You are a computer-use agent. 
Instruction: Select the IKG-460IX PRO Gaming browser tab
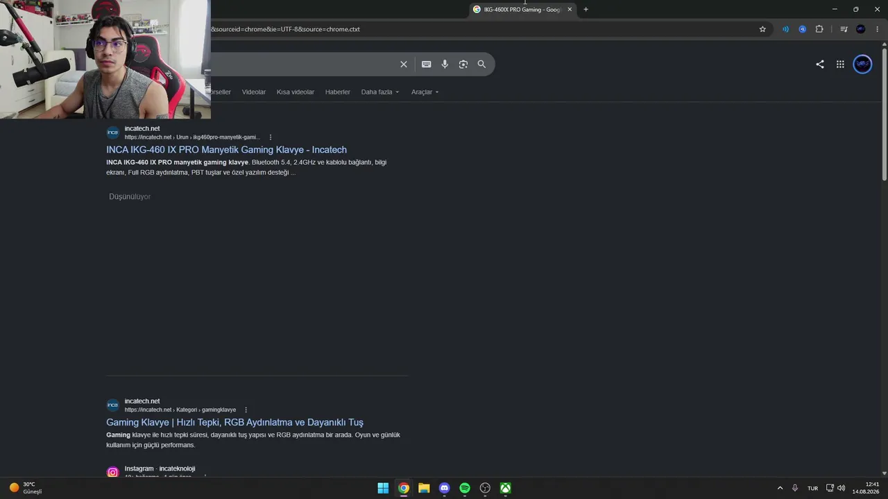[522, 10]
